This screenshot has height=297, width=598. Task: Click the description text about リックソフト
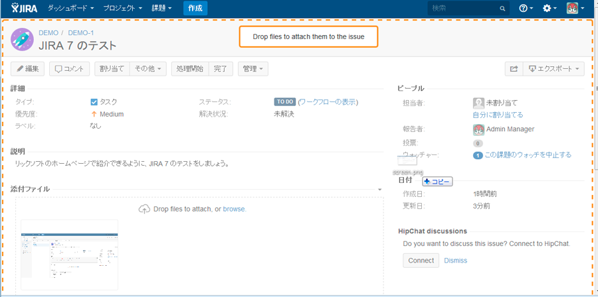[x=122, y=164]
